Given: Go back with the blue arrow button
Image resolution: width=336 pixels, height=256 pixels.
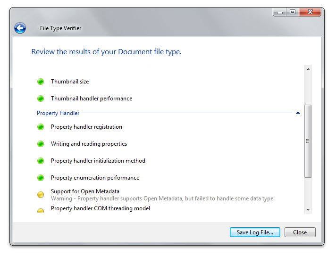Looking at the screenshot, I should [x=20, y=28].
